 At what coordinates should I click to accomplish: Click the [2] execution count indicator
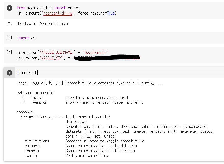tap(9, 38)
